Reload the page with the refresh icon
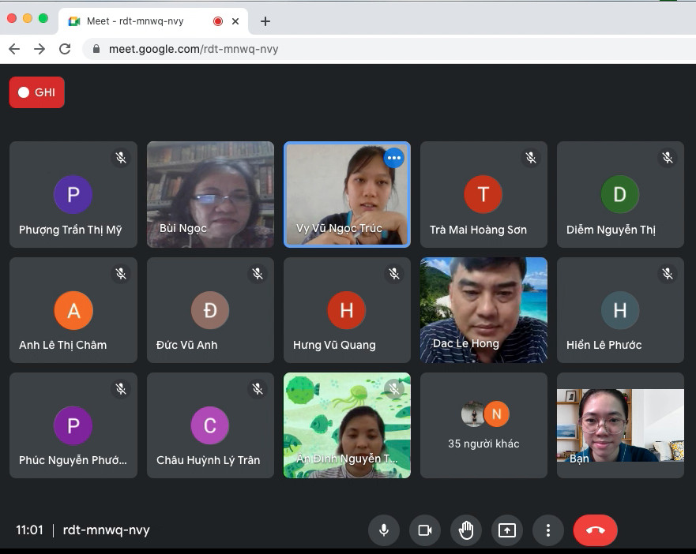The image size is (696, 554). (65, 49)
